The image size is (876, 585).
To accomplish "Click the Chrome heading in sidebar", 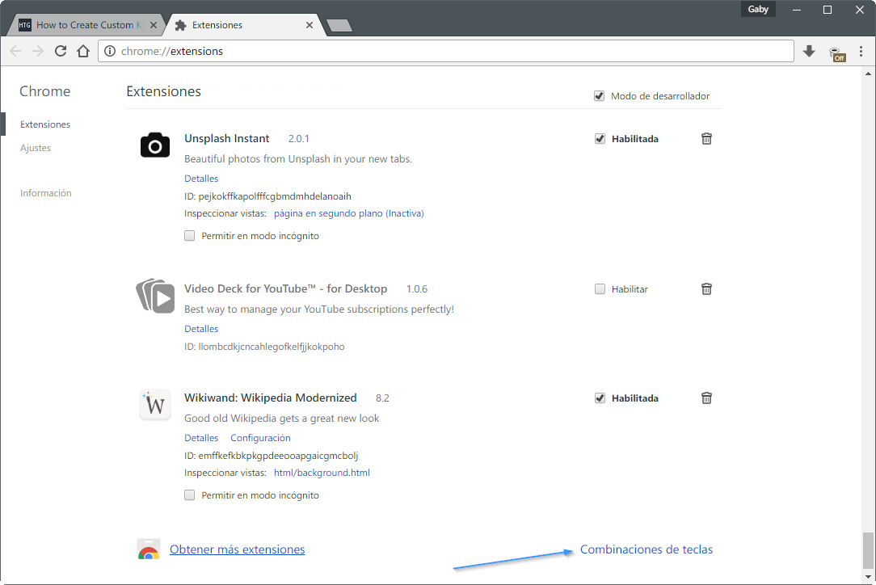I will point(44,91).
